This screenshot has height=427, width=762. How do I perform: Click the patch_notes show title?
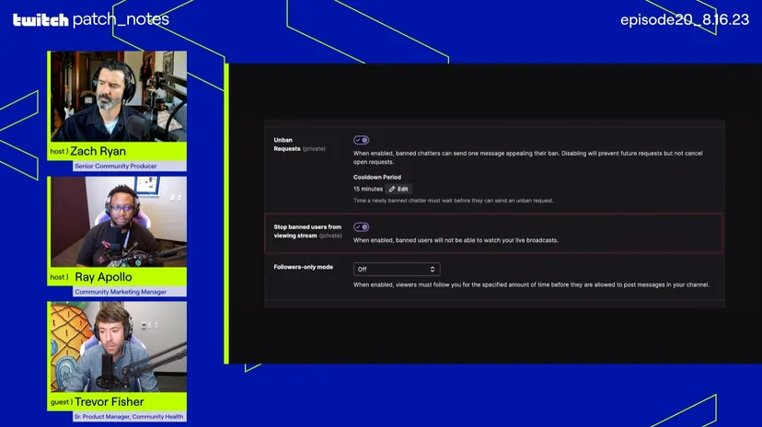(x=121, y=19)
